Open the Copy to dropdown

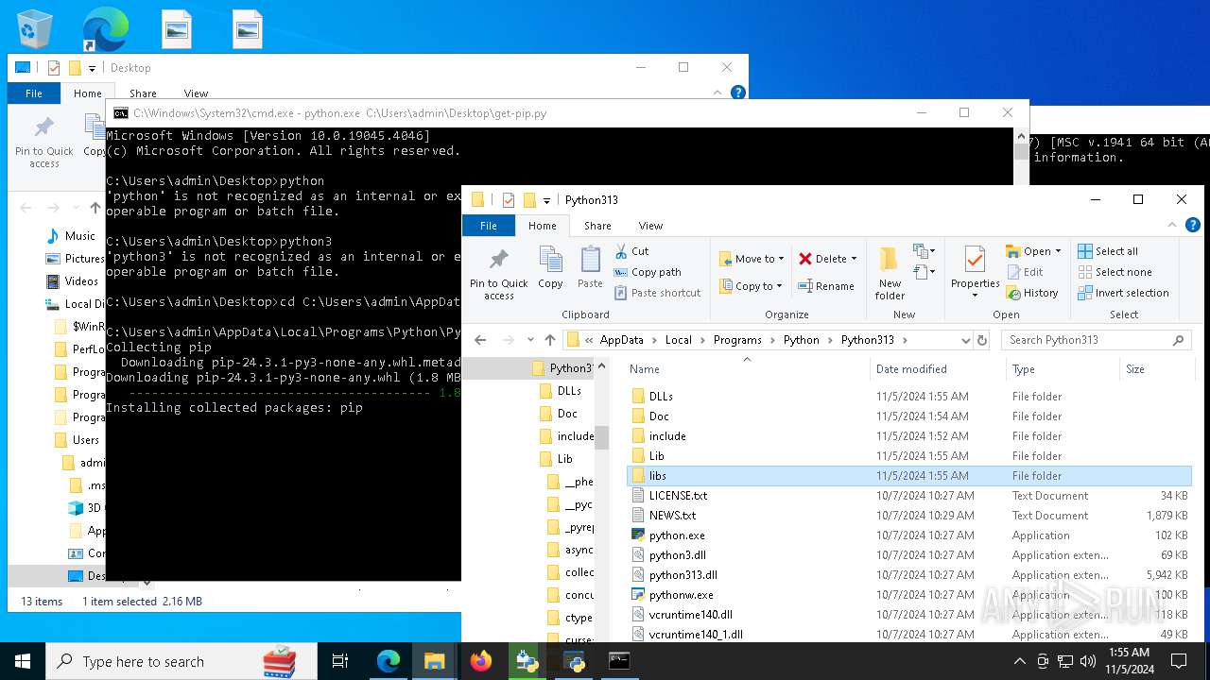[x=752, y=286]
